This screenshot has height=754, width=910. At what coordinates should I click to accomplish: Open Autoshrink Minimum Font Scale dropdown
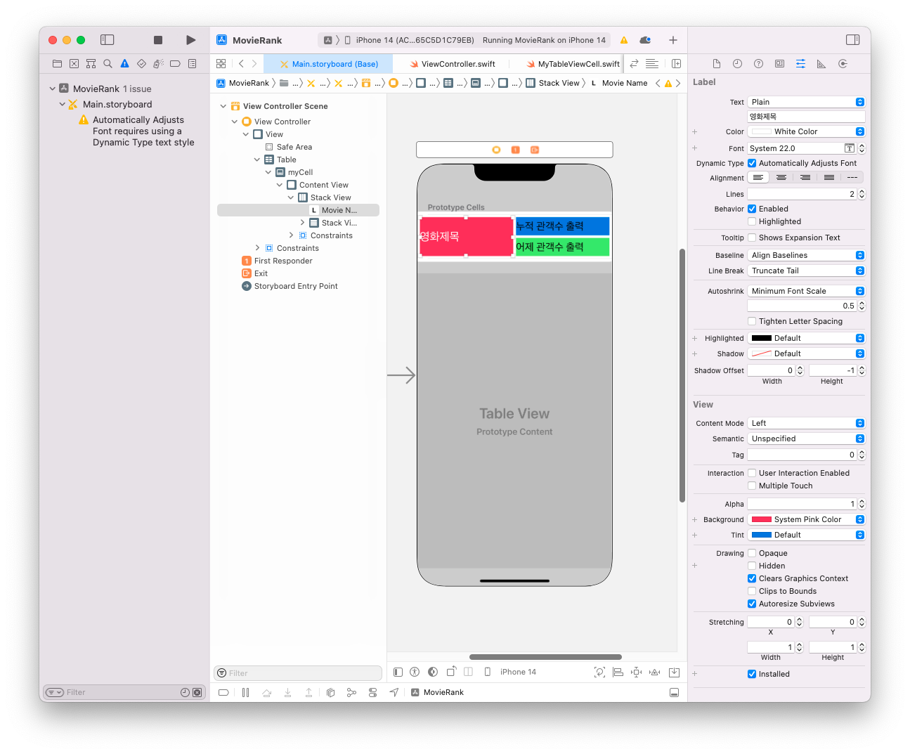[x=806, y=291]
